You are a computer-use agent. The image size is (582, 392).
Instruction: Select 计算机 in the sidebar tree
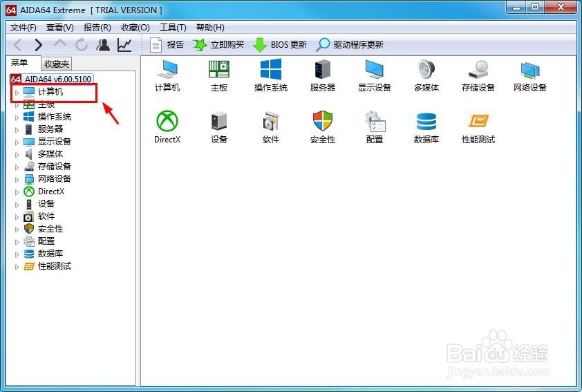click(44, 92)
